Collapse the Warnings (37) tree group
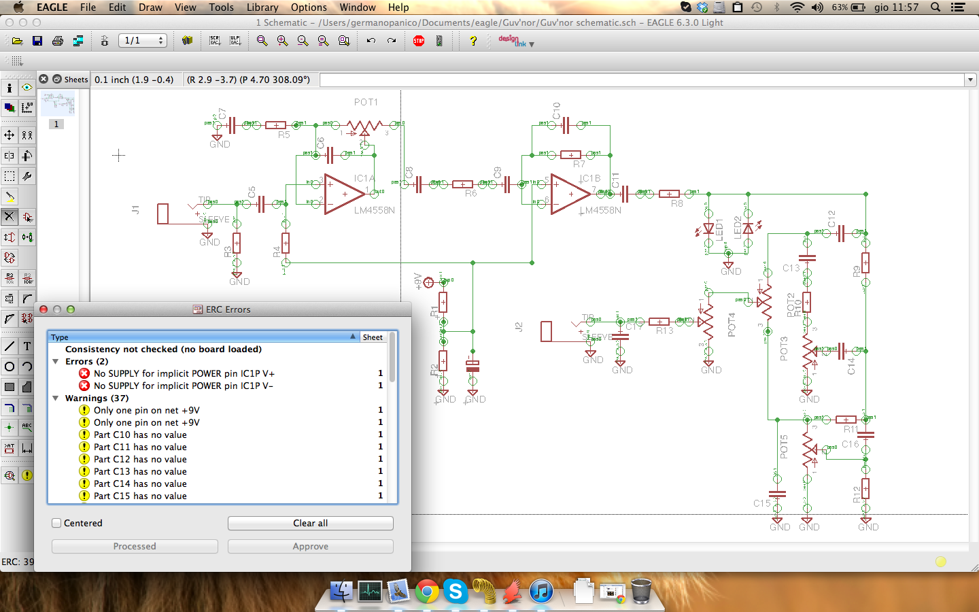Image resolution: width=979 pixels, height=612 pixels. [56, 398]
